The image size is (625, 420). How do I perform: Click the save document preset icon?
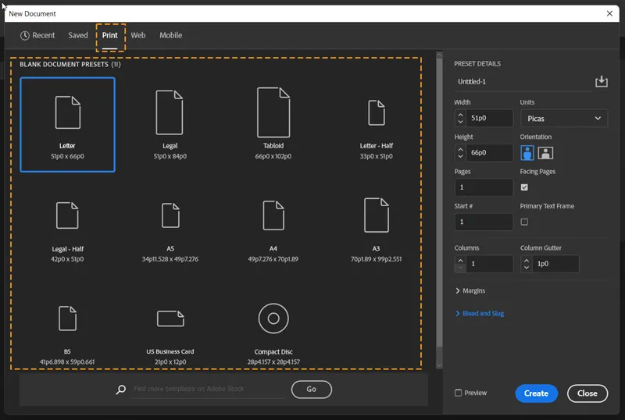(602, 81)
